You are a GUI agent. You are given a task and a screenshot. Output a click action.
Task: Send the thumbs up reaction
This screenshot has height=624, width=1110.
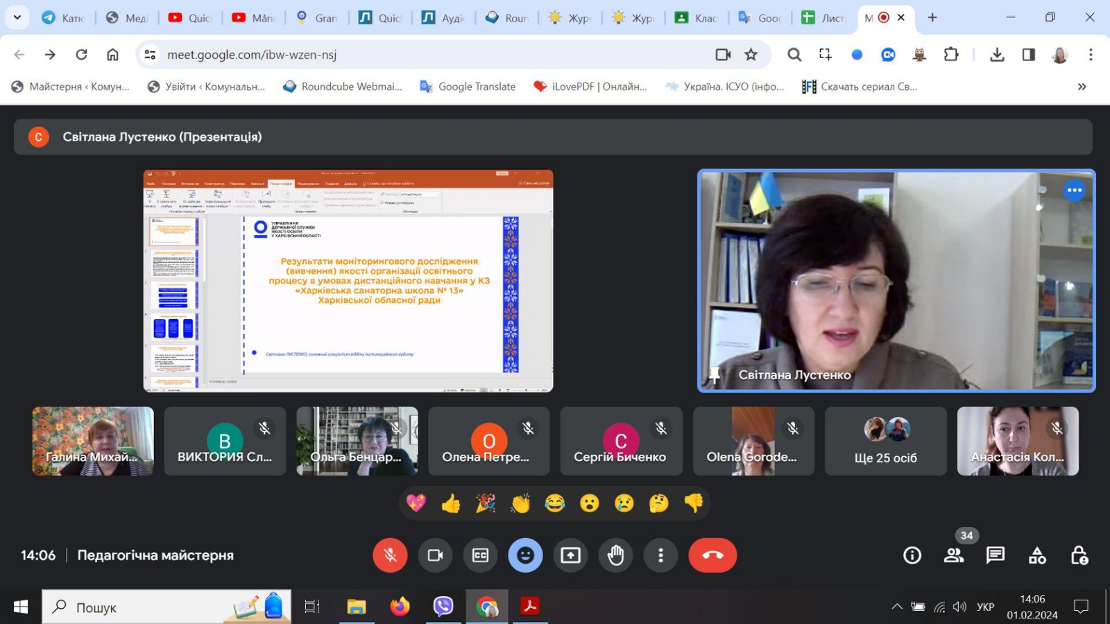(x=451, y=503)
